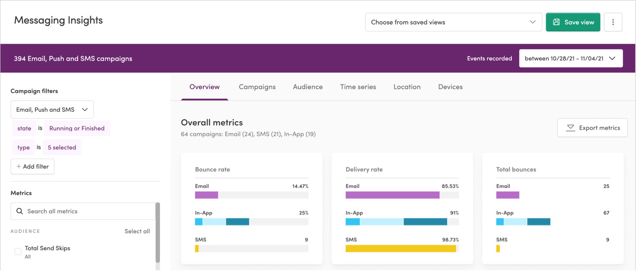Open the Choose from saved views dropdown
This screenshot has height=272, width=637.
(x=453, y=22)
